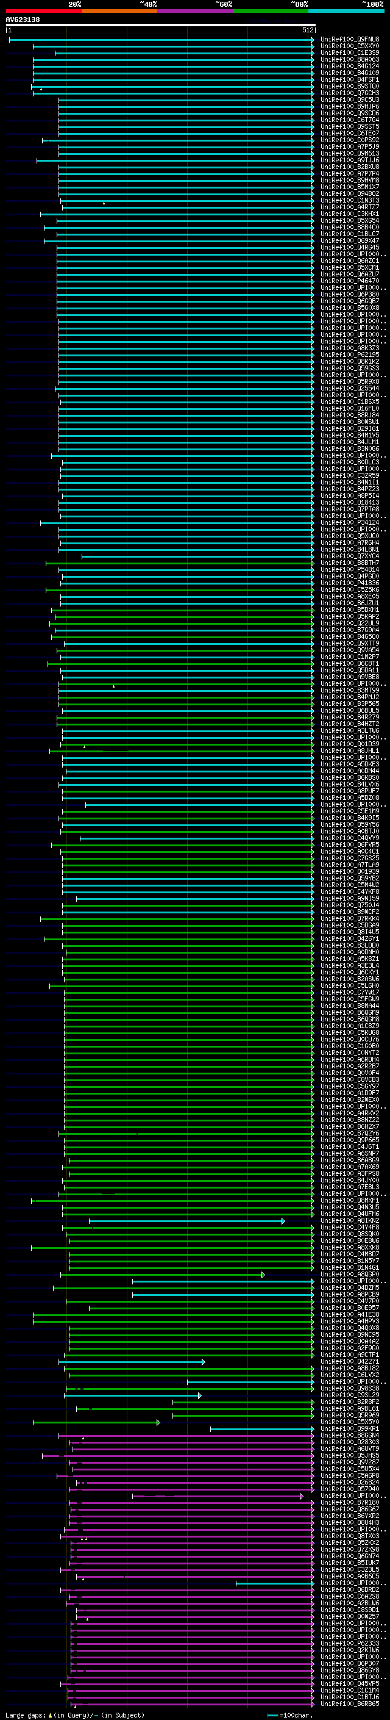
Task: Select label UniRef100_Q6BUL5
Action: [x=350, y=710]
